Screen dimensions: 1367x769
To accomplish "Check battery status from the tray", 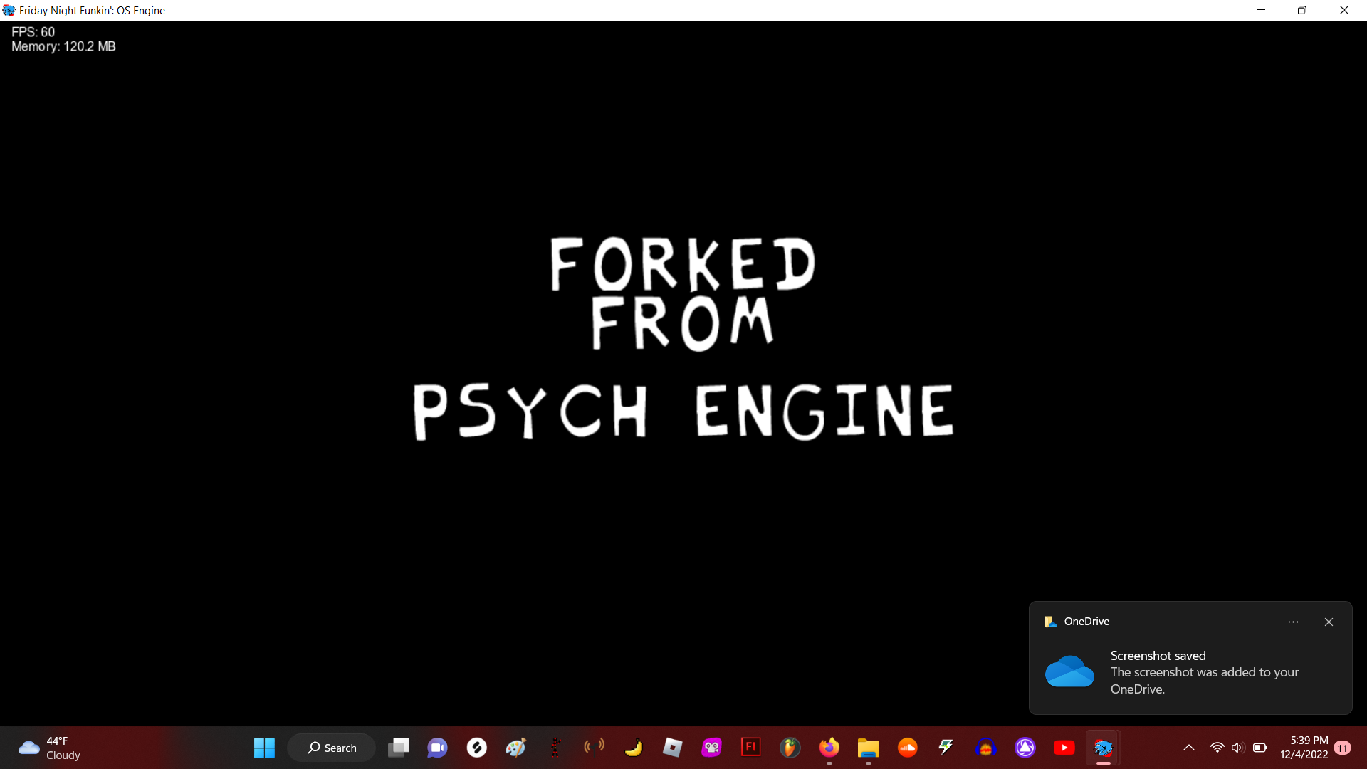I will [1260, 748].
